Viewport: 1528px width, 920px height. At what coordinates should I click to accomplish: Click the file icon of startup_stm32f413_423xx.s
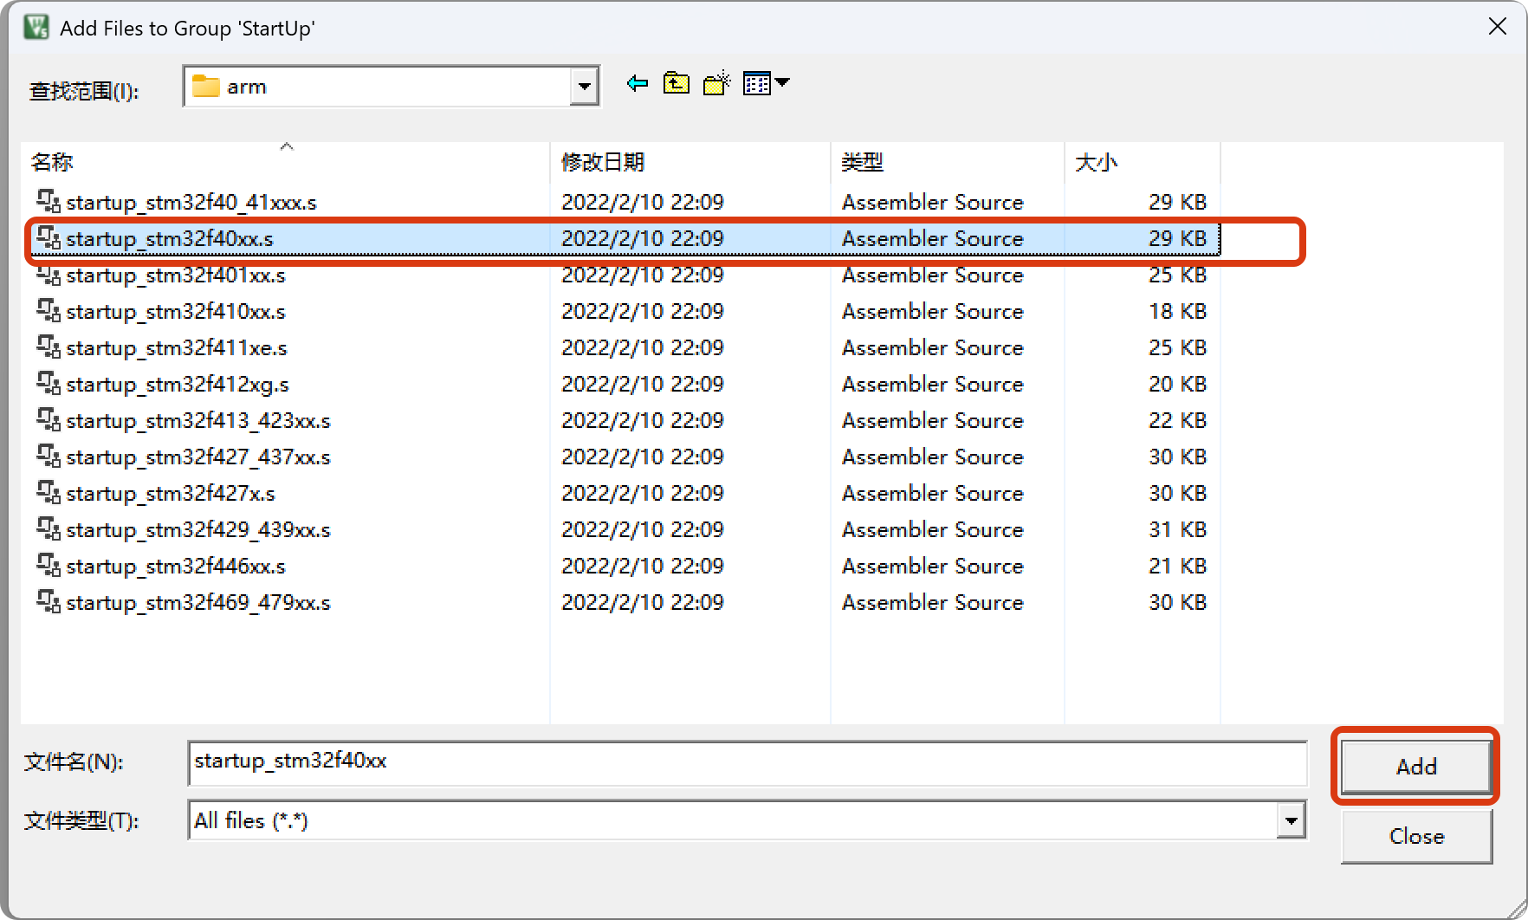click(49, 420)
